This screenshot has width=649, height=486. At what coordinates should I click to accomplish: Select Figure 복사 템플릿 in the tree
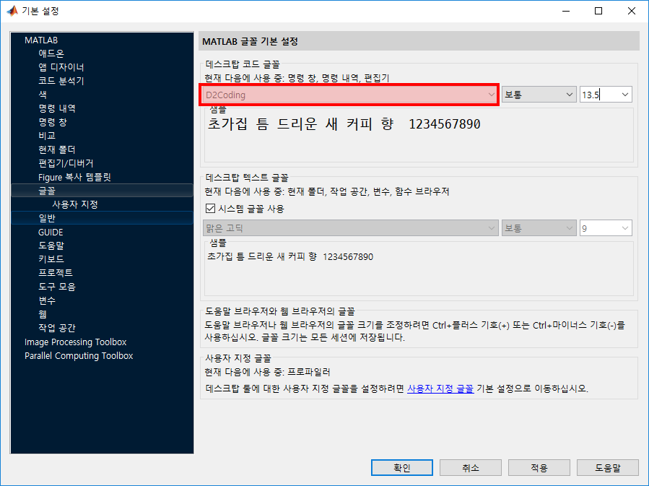click(74, 177)
